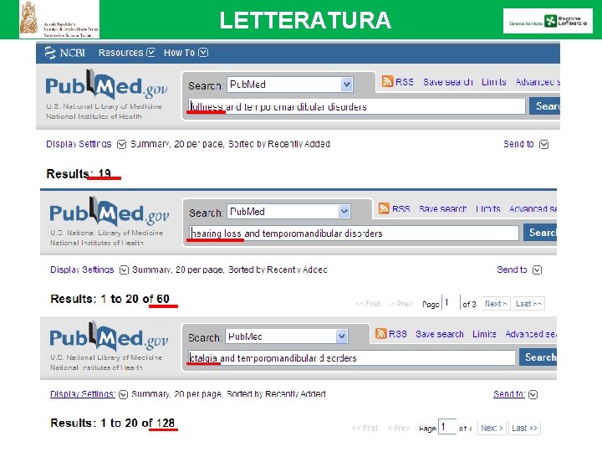The width and height of the screenshot is (602, 452).
Task: Expand Display Settings arrow above results of 60
Action: pos(124,270)
